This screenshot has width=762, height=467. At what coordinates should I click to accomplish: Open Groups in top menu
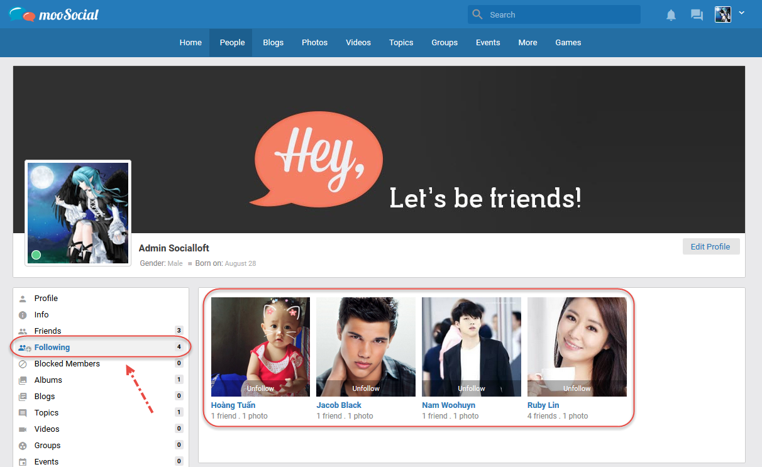coord(444,43)
